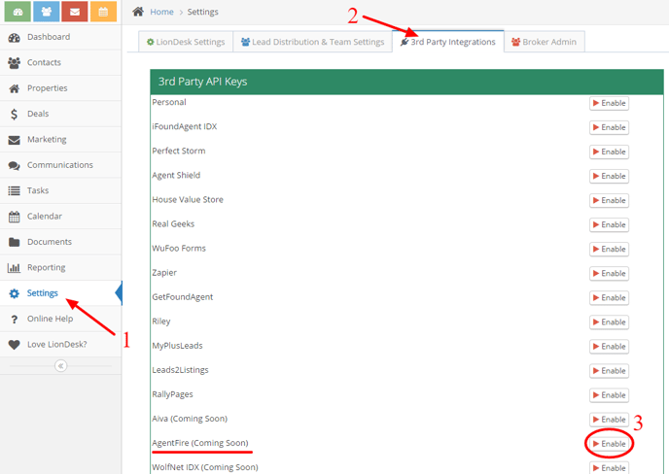Open the Marketing section
Screen dimensions: 669x474
click(x=60, y=140)
